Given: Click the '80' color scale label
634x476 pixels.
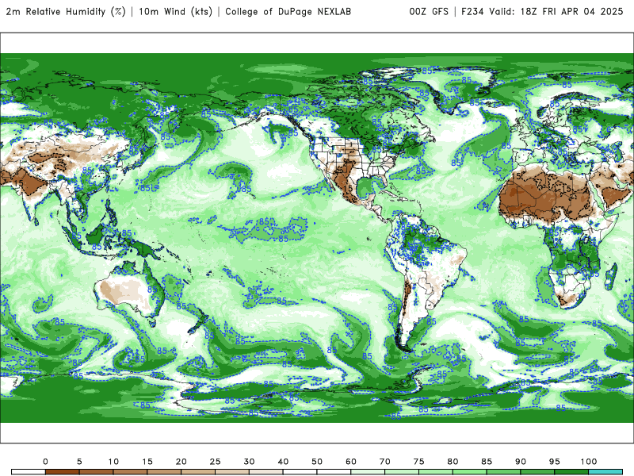Looking at the screenshot, I should 453,462.
